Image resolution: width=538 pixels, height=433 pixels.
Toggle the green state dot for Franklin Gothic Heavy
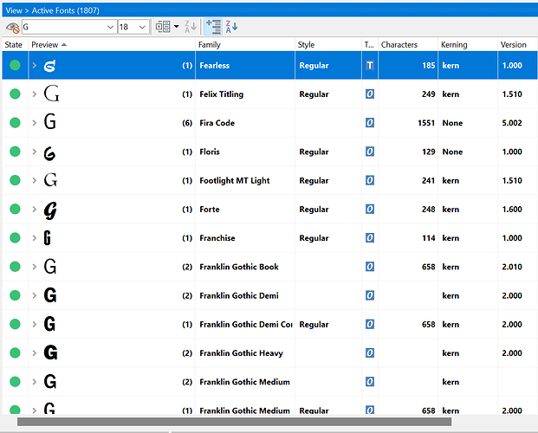pyautogui.click(x=15, y=352)
